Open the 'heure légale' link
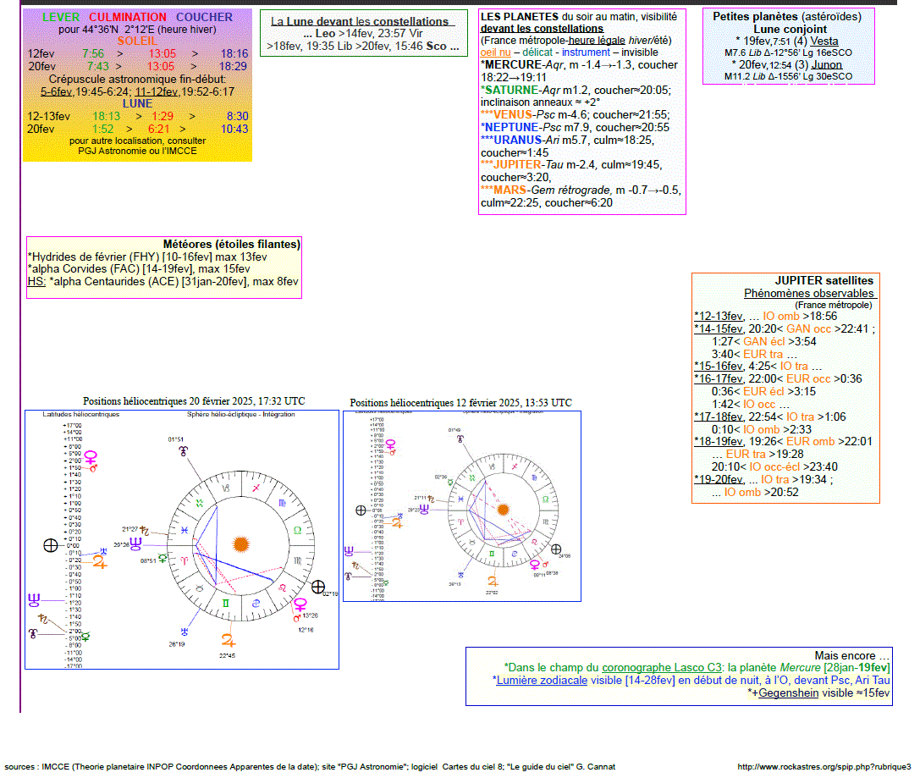920x778 pixels. [x=596, y=41]
